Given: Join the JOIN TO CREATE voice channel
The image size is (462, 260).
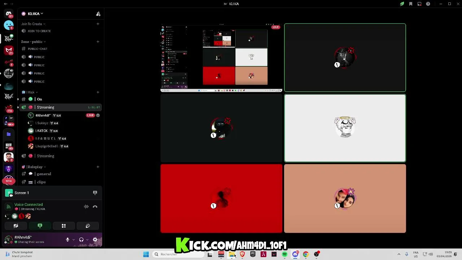Looking at the screenshot, I should click(60, 31).
